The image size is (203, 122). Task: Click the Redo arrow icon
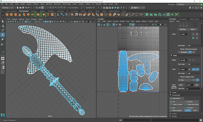click(29, 8)
